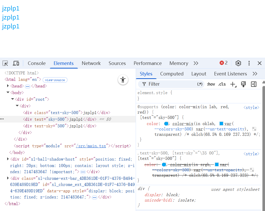Image resolution: width=265 pixels, height=211 pixels.
Task: Switch to the Computed subtab
Action: tap(172, 74)
